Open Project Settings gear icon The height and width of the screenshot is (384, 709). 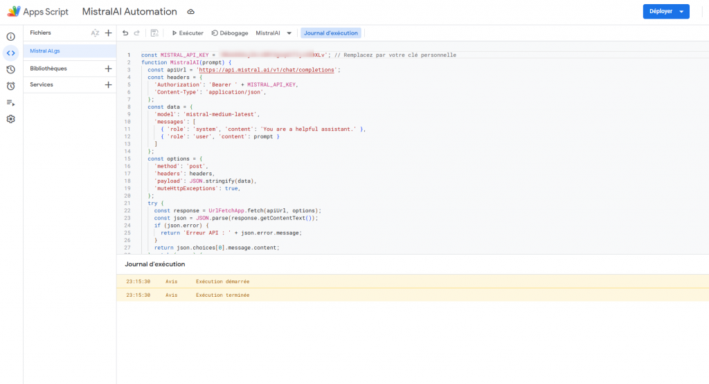tap(10, 119)
